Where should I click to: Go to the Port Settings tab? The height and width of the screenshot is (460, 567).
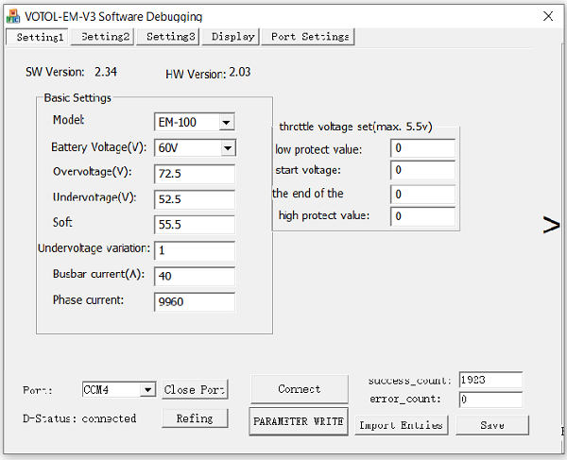click(309, 37)
